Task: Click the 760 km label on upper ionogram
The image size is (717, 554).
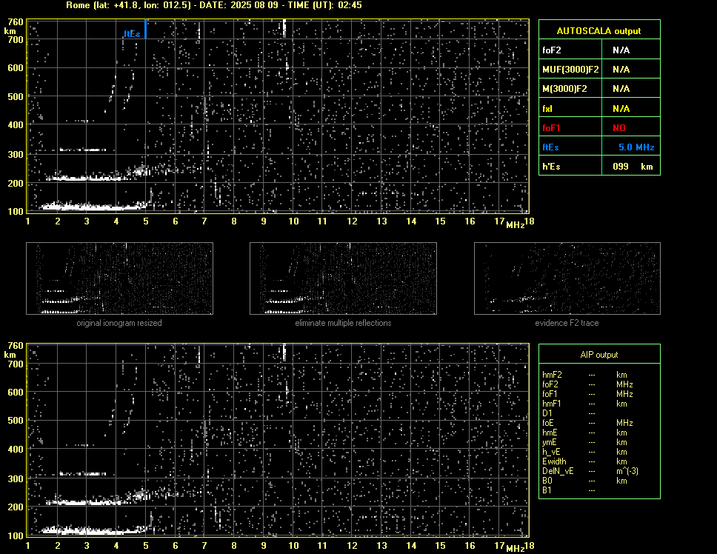Action: coord(15,22)
